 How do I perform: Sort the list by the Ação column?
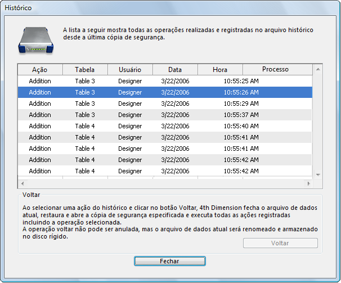(39, 70)
